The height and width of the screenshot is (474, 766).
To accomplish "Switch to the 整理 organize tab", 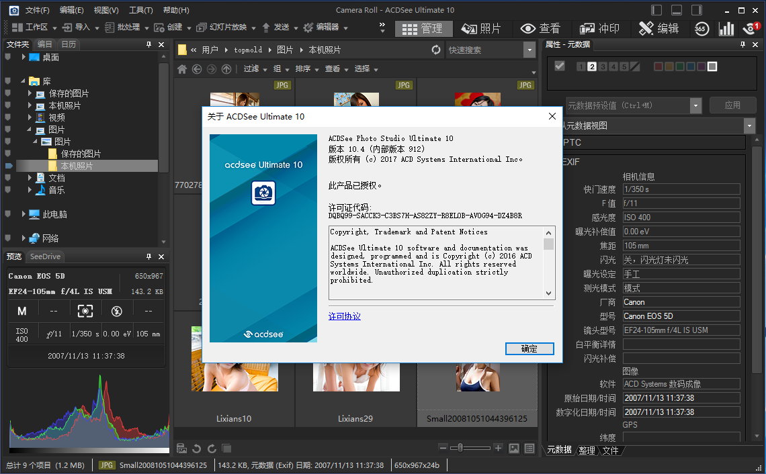I will pos(587,450).
